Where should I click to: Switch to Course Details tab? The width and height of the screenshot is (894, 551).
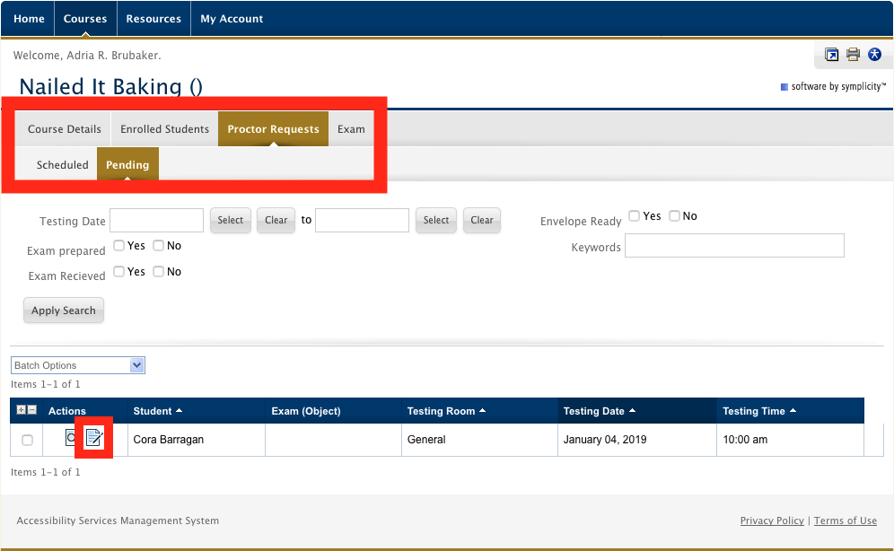pyautogui.click(x=65, y=128)
